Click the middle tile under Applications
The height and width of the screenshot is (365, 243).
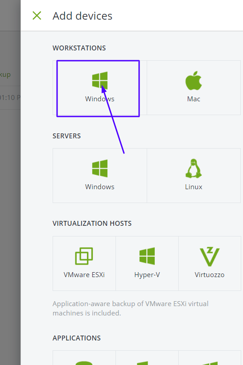pyautogui.click(x=147, y=358)
